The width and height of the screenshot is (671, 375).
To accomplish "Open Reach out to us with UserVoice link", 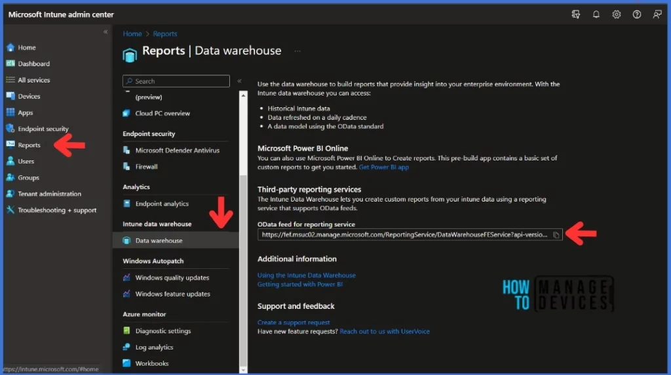I will coord(384,331).
